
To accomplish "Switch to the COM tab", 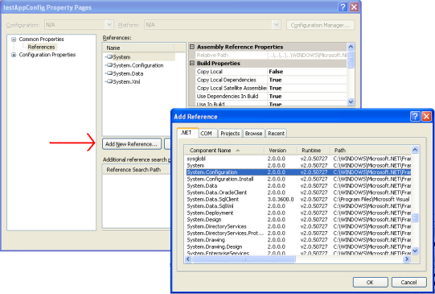I will 206,134.
